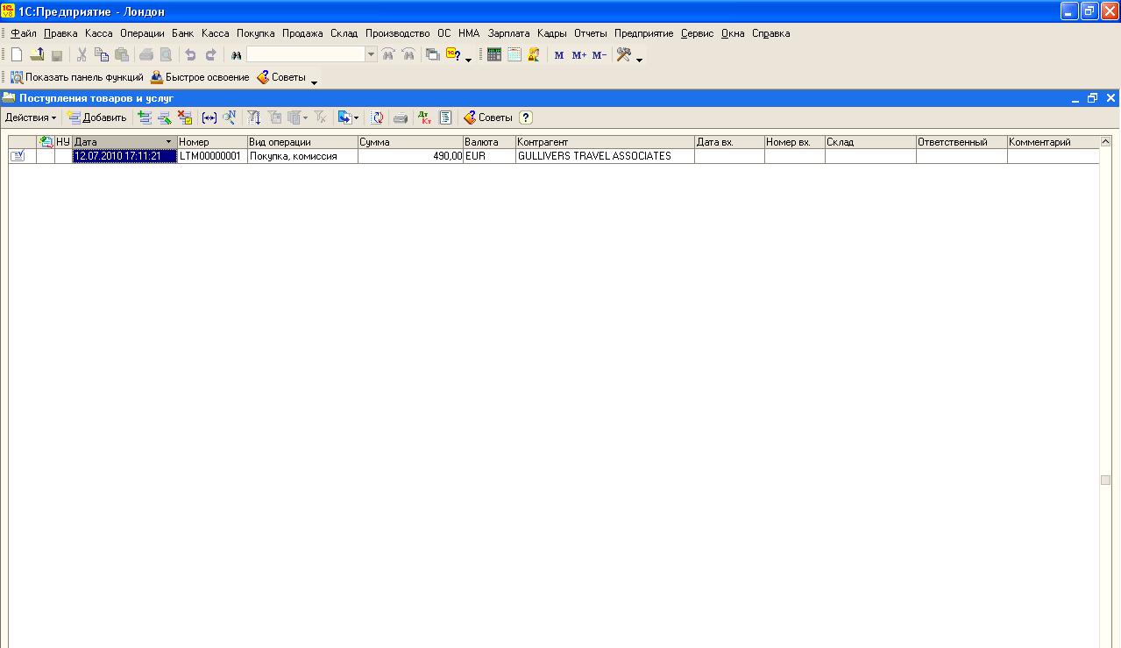1121x648 pixels.
Task: Open the search field dropdown arrow
Action: tap(372, 54)
